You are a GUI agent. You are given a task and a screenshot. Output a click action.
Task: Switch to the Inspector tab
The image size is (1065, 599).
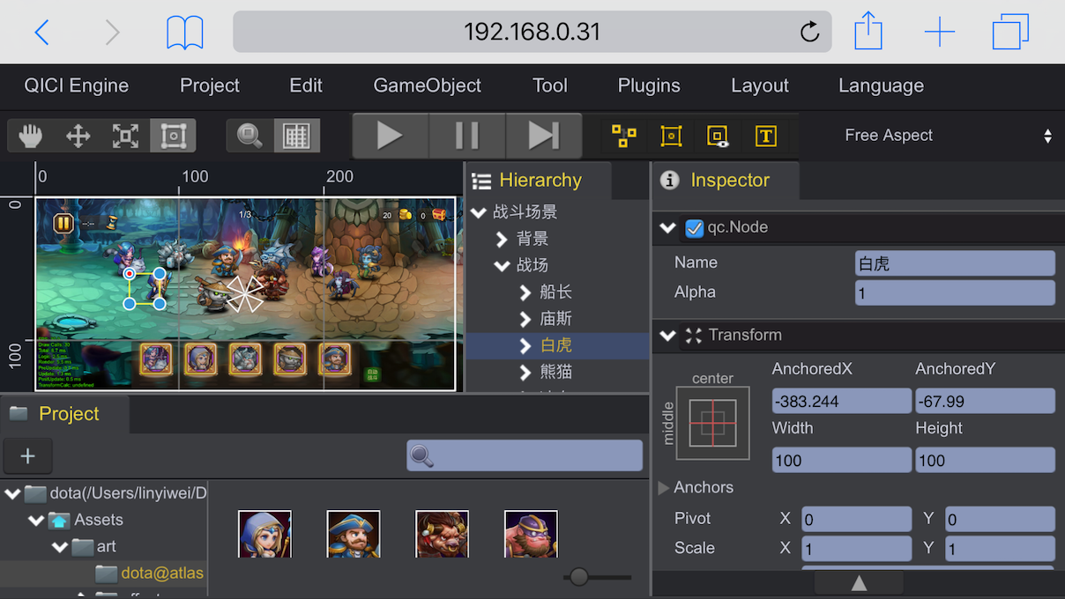pyautogui.click(x=726, y=181)
